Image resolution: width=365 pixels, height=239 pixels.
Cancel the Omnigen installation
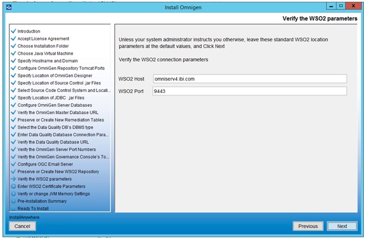coord(22,226)
